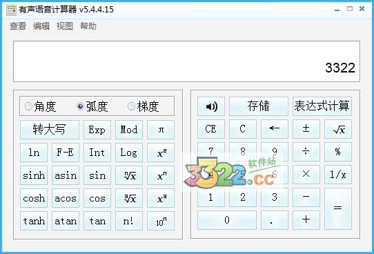The image size is (374, 254).
Task: Click digit 2 key
Action: pyautogui.click(x=243, y=197)
